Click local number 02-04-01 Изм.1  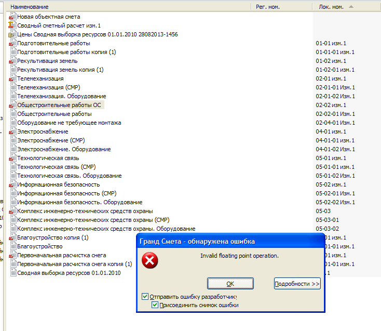point(335,123)
